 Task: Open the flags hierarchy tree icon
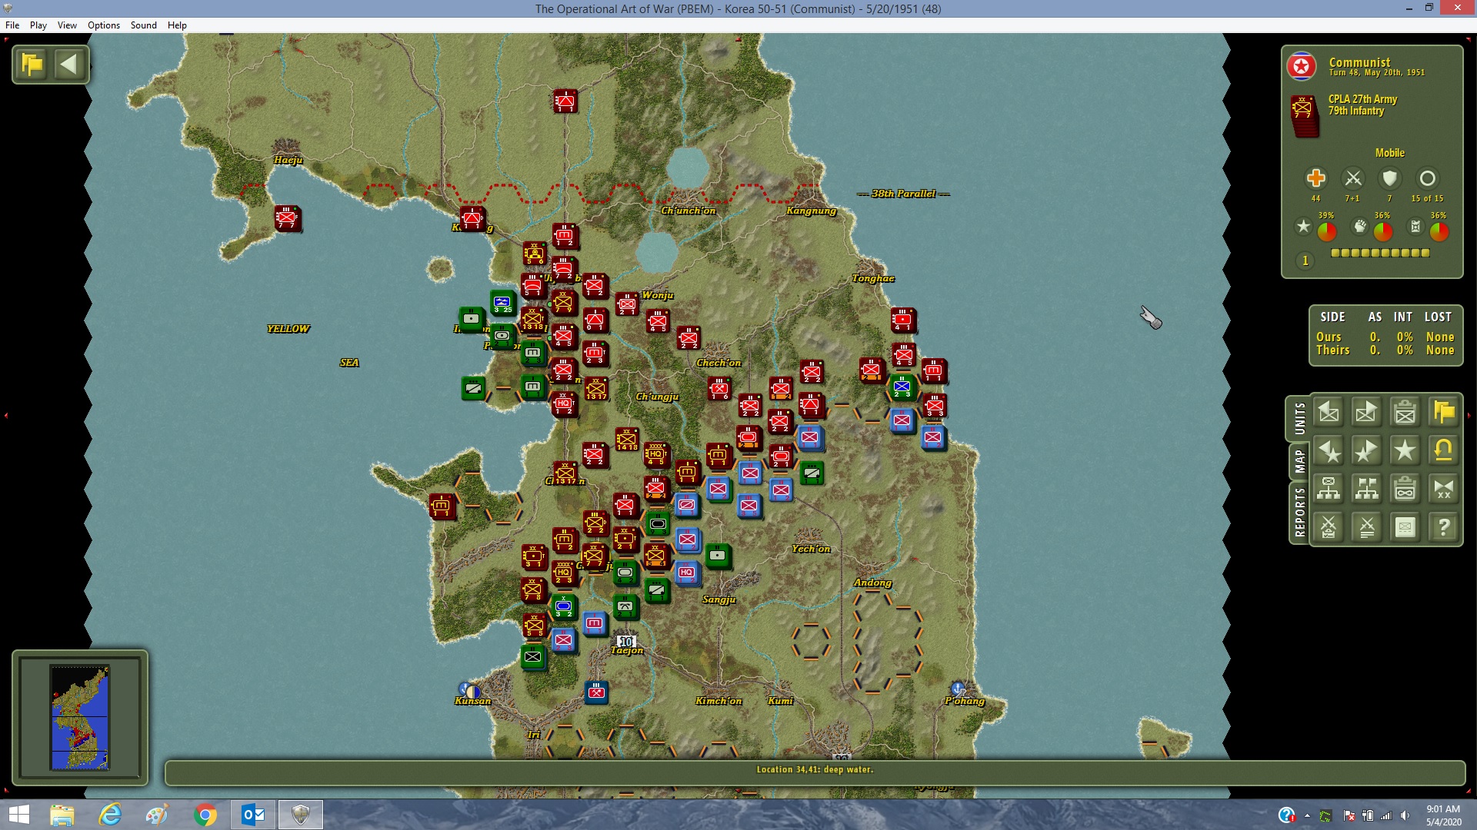1367,489
